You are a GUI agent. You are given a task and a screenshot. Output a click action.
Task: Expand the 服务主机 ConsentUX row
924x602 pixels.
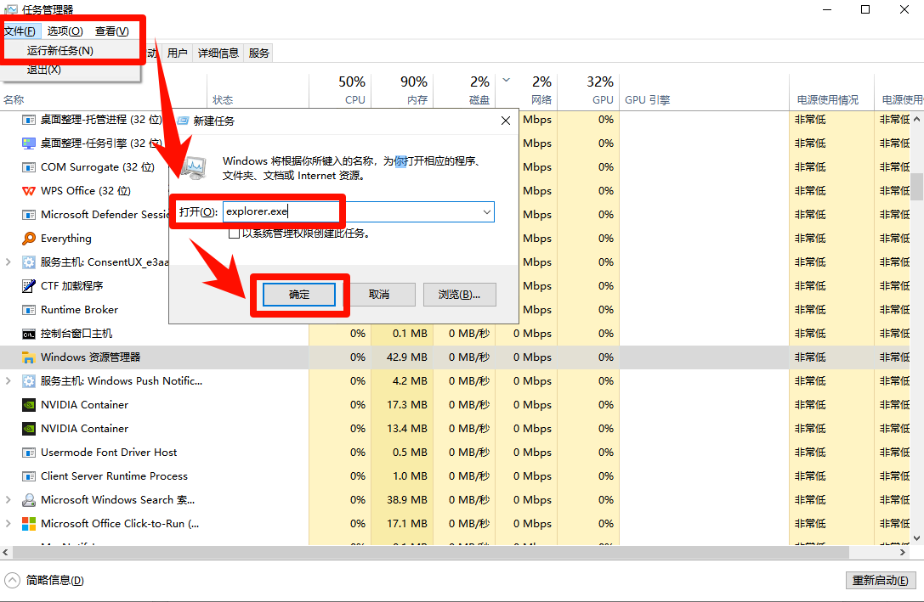pyautogui.click(x=9, y=262)
